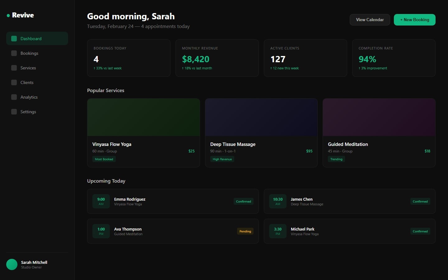Click the Revive logo at the top
448x280 pixels.
tap(23, 15)
